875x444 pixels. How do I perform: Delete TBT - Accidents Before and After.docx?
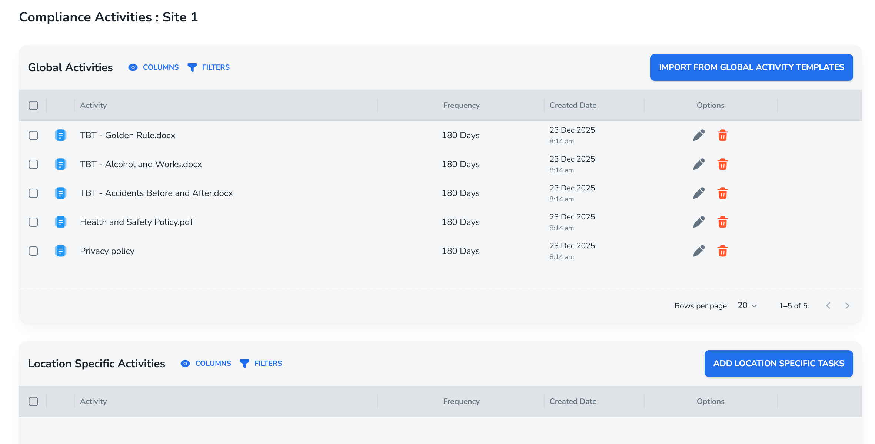point(722,193)
